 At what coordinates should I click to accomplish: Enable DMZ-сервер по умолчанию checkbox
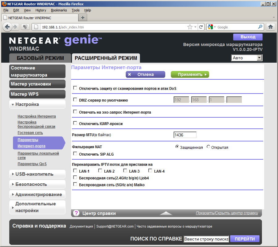pyautogui.click(x=75, y=100)
